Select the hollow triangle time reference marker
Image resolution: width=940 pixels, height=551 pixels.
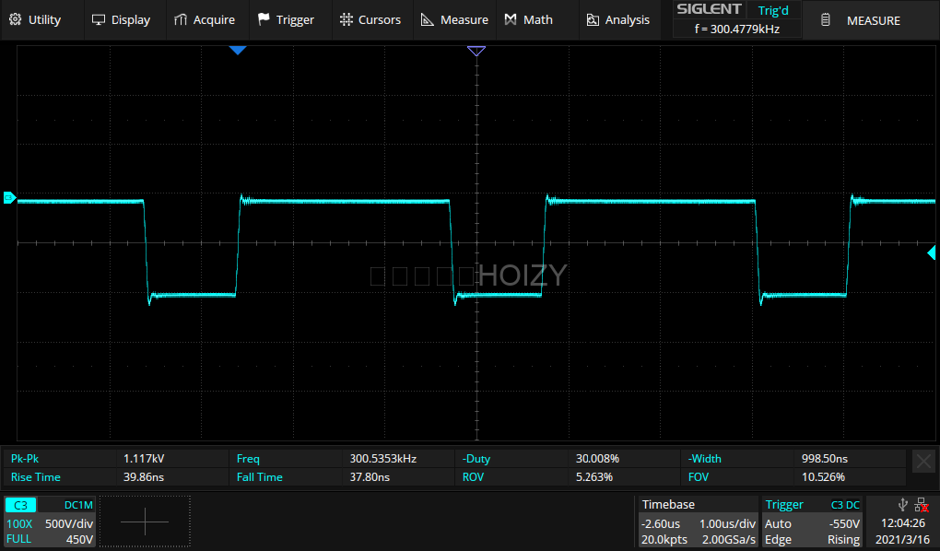(x=476, y=52)
